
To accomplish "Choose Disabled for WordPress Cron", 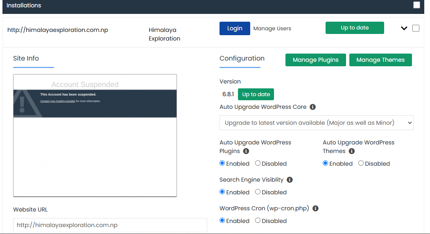I will tap(258, 220).
